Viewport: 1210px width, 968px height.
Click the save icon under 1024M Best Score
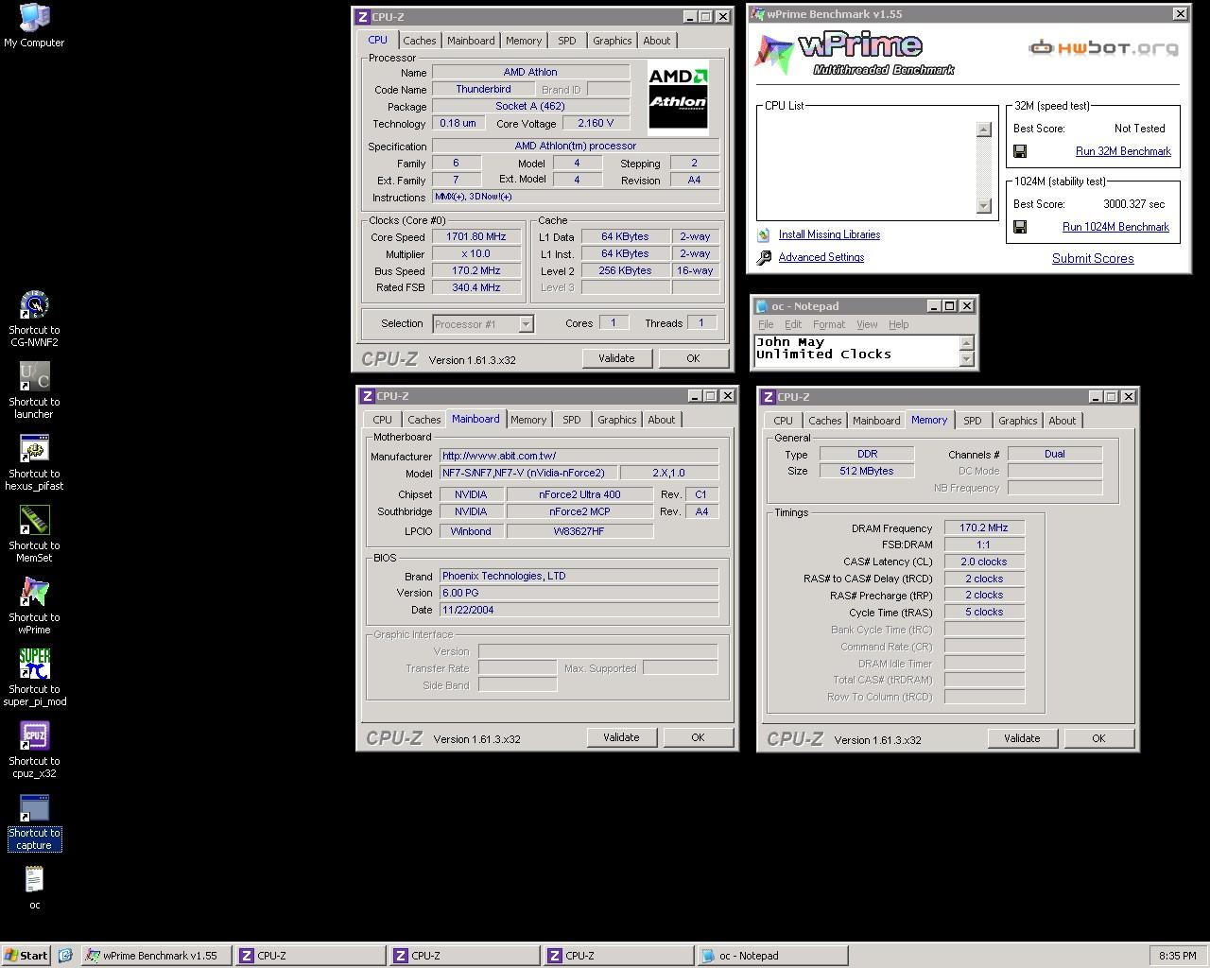[x=1020, y=227]
